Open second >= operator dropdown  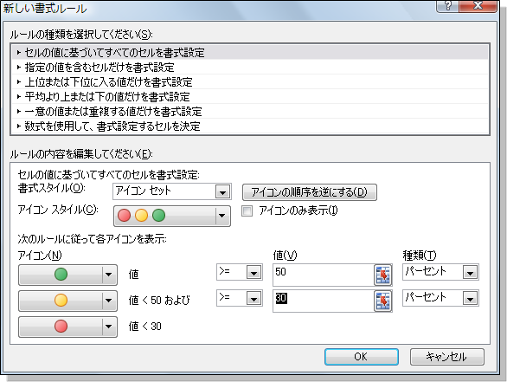(240, 298)
